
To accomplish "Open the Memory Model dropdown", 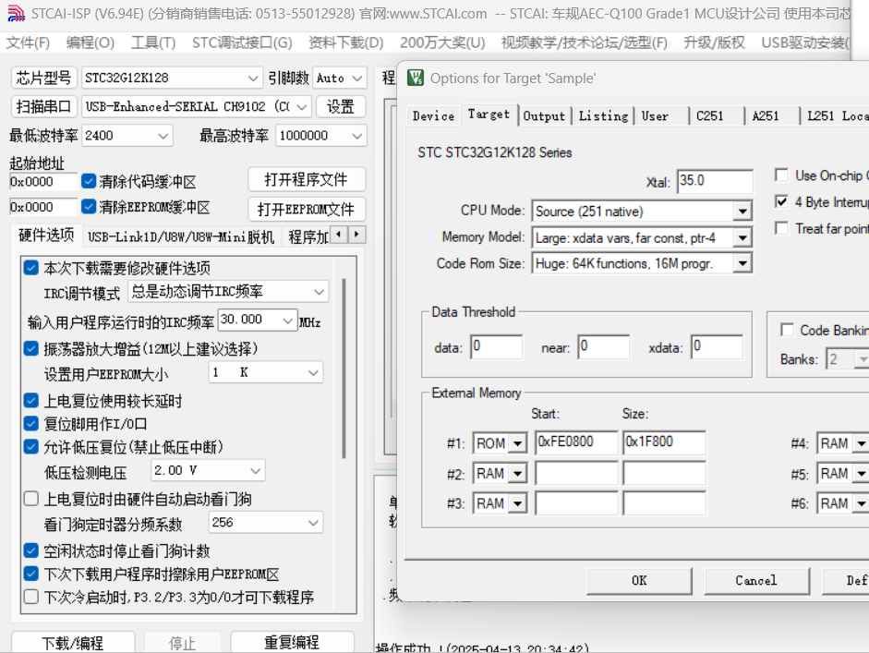I will pos(642,237).
